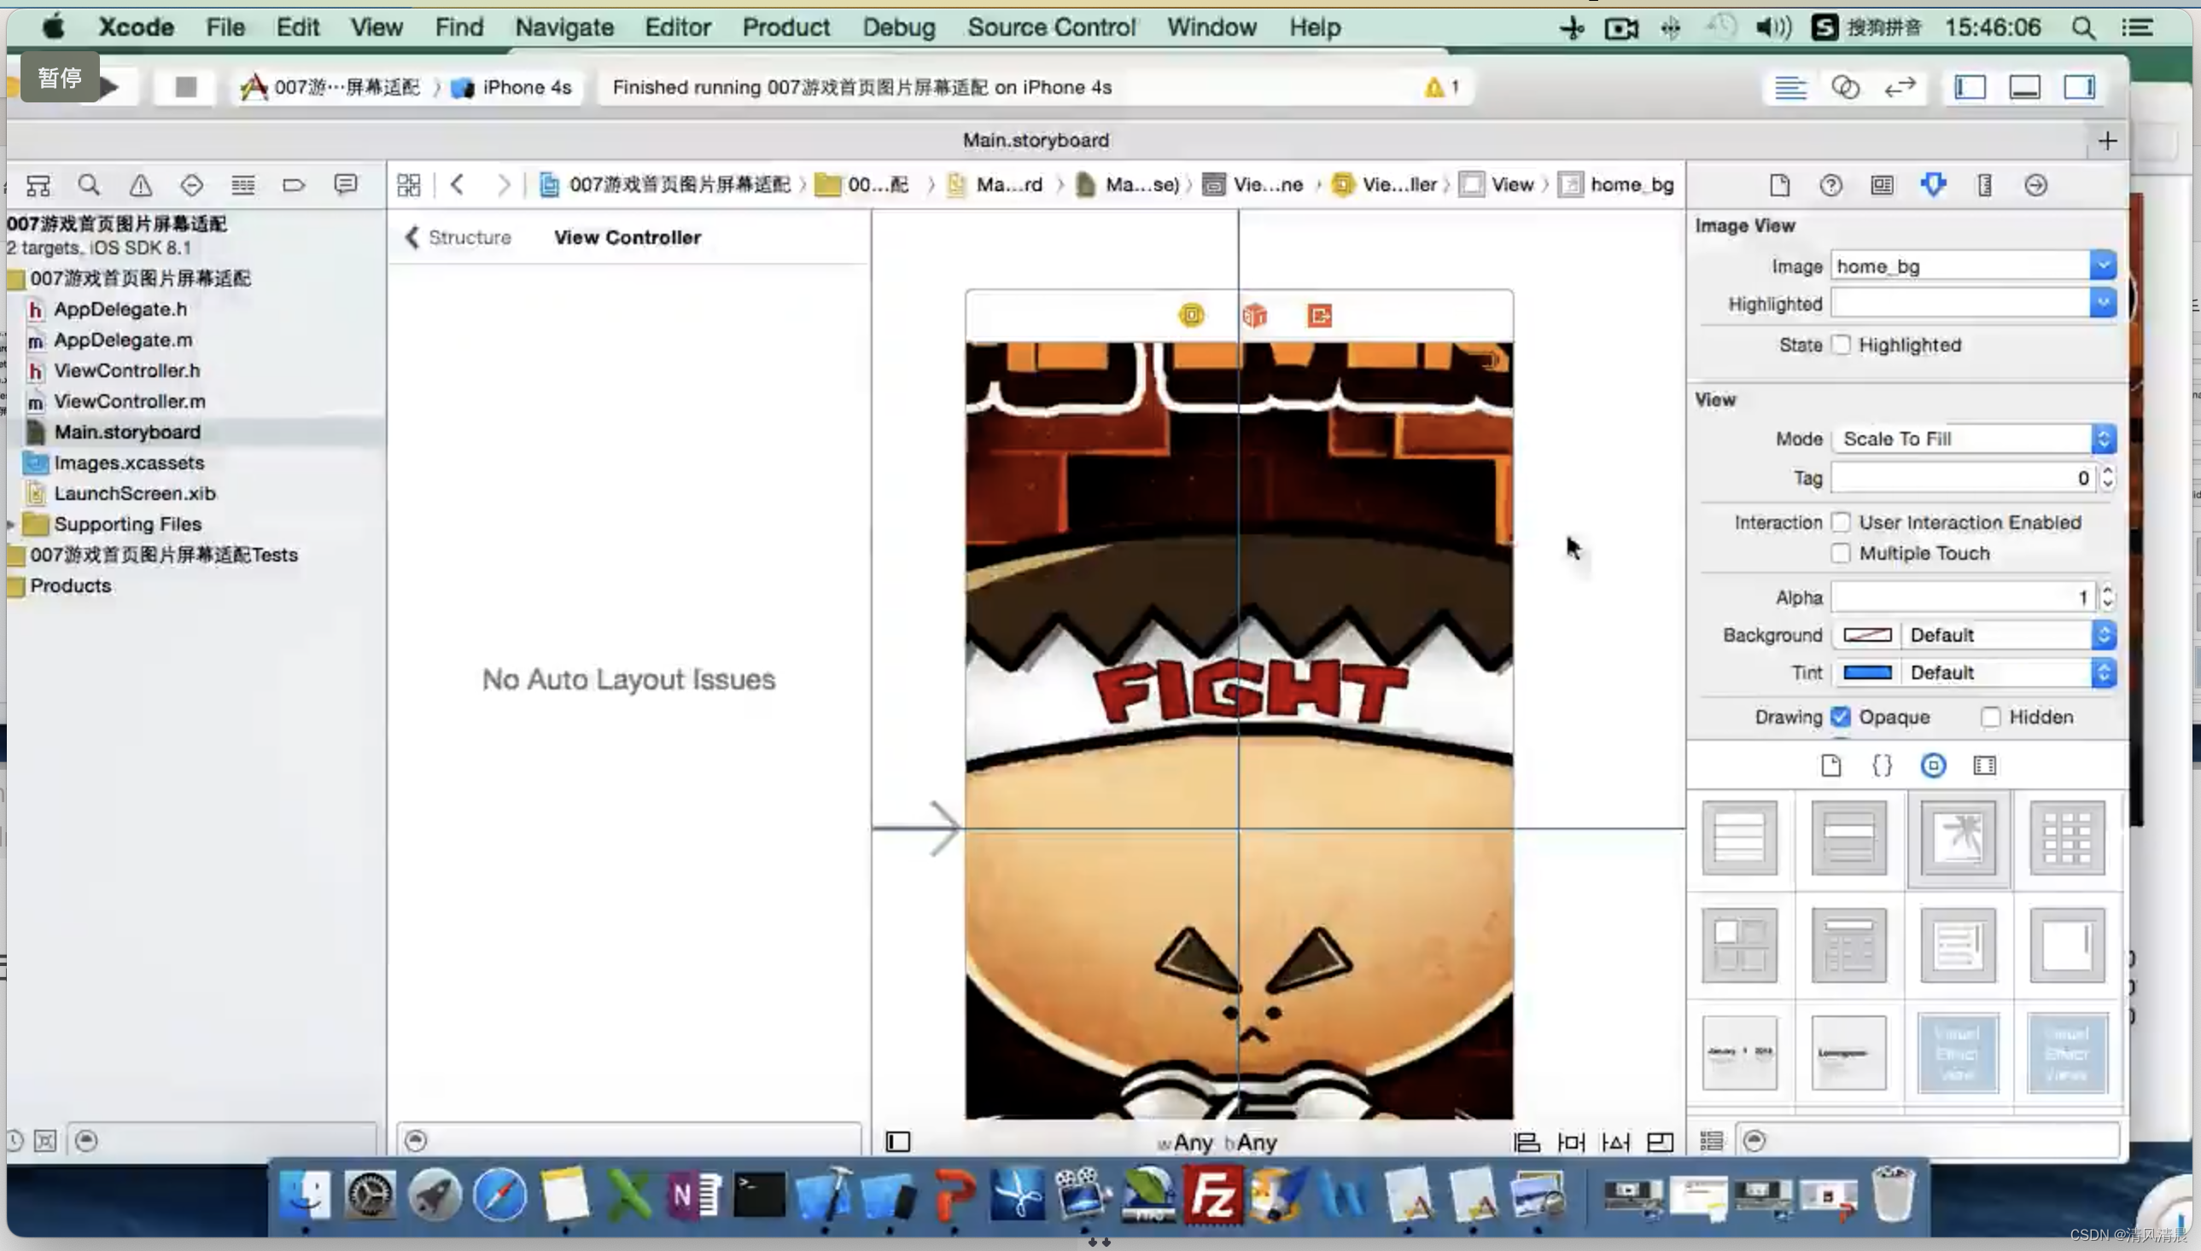Toggle the document outline button
The image size is (2201, 1251).
897,1142
